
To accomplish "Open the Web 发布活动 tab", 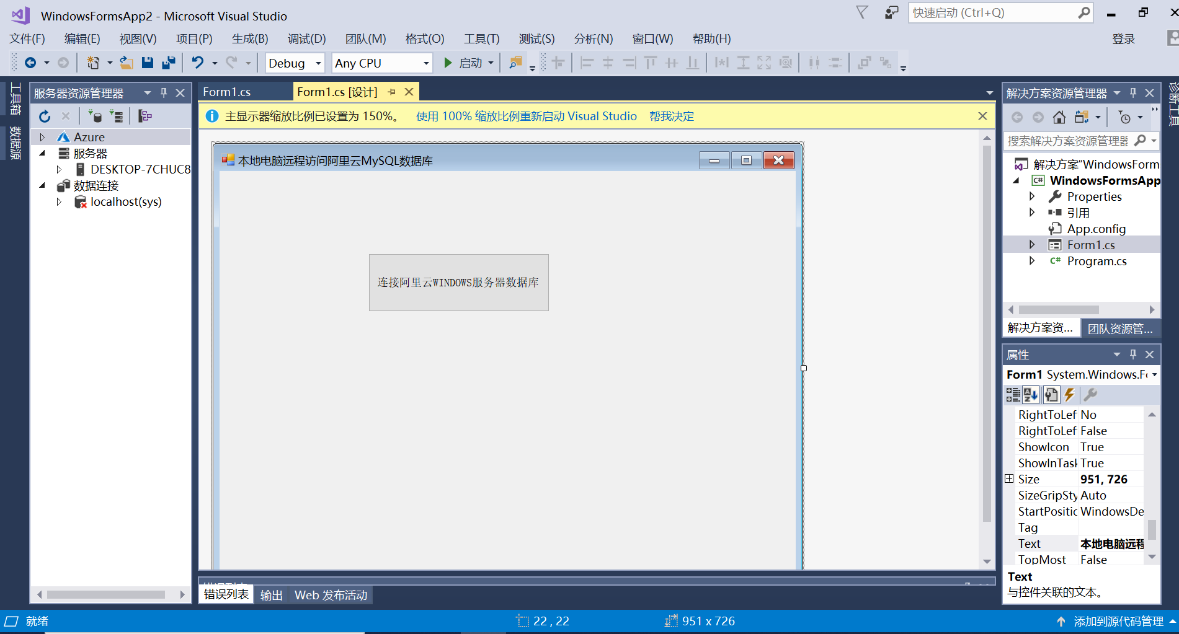I will 331,595.
